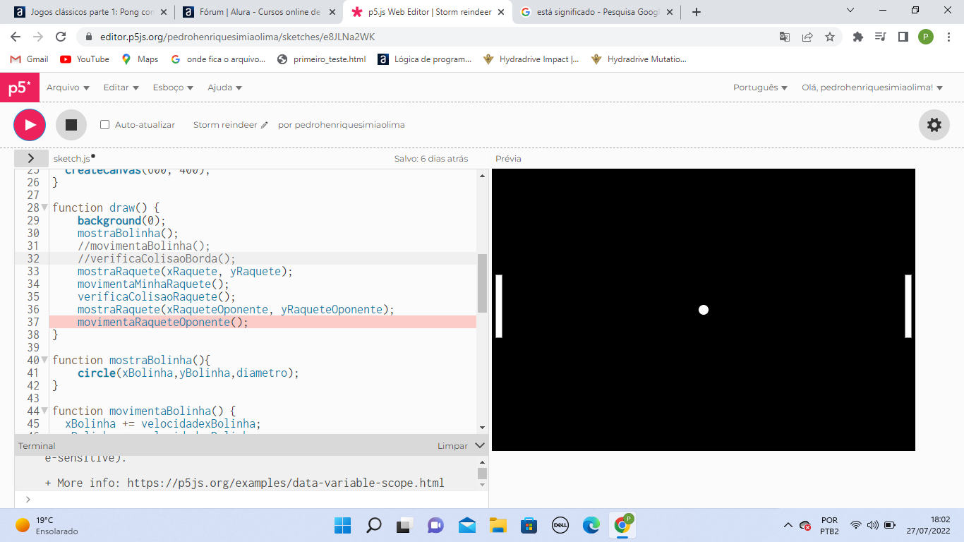Image resolution: width=964 pixels, height=542 pixels.
Task: Open the editor settings gear
Action: pos(934,125)
